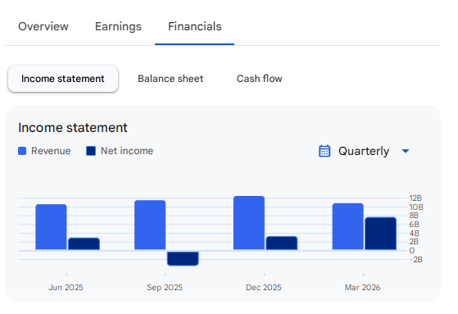Select the Mar 2026 net income bar
The height and width of the screenshot is (314, 458).
381,234
